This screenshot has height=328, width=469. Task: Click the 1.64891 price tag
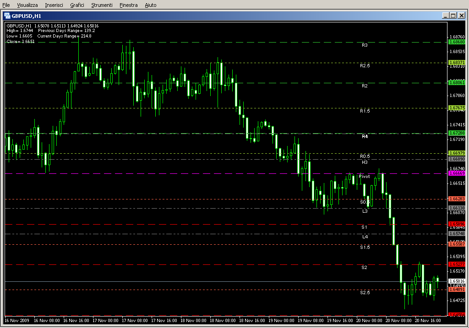[x=457, y=289]
